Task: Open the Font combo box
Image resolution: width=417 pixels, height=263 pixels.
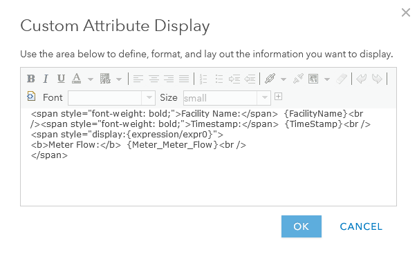Action: click(111, 98)
